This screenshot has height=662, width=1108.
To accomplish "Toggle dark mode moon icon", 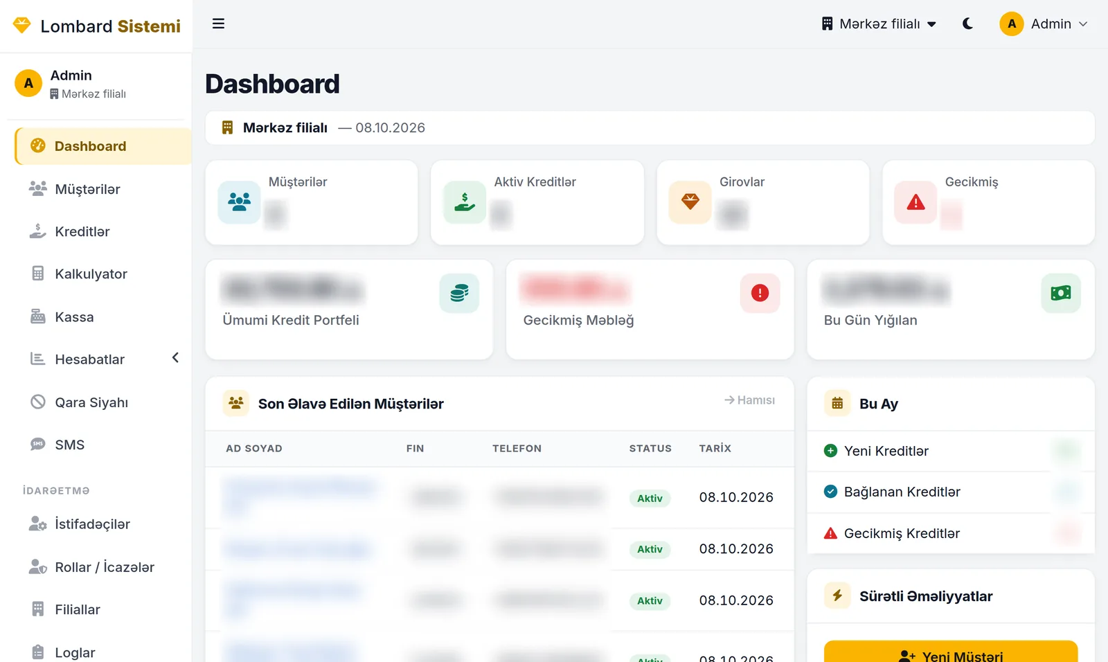I will point(967,24).
